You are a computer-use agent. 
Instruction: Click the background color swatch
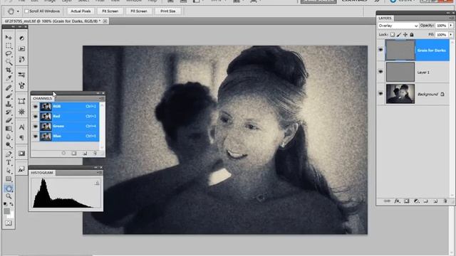tap(11, 215)
